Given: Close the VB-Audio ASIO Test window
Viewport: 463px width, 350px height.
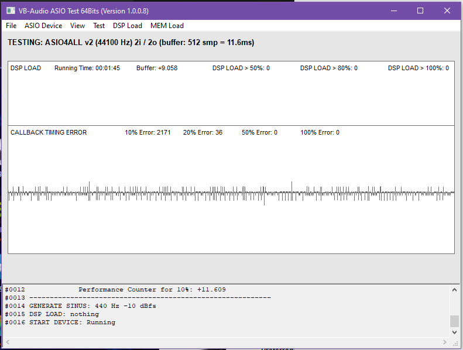Looking at the screenshot, I should pos(447,11).
